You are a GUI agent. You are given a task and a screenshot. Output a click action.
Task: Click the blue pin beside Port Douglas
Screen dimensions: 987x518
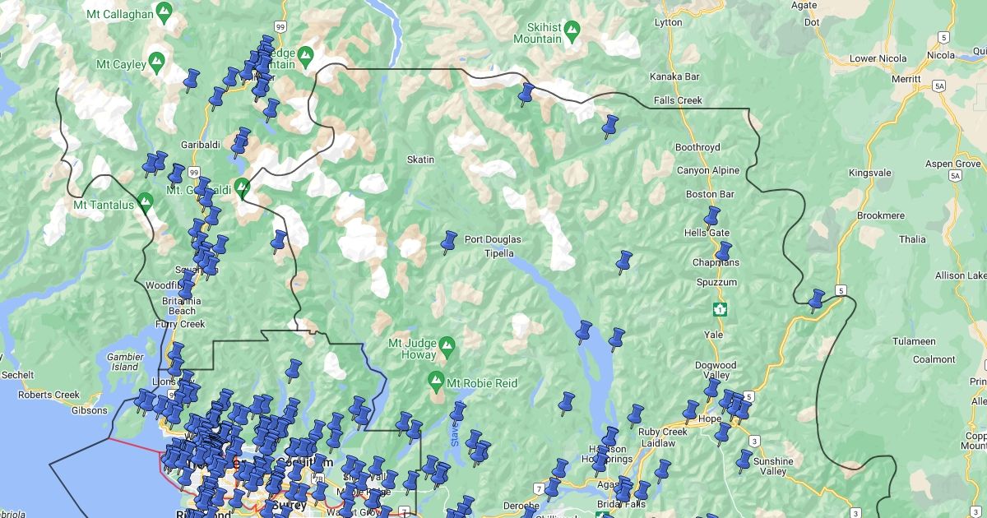[x=448, y=242]
